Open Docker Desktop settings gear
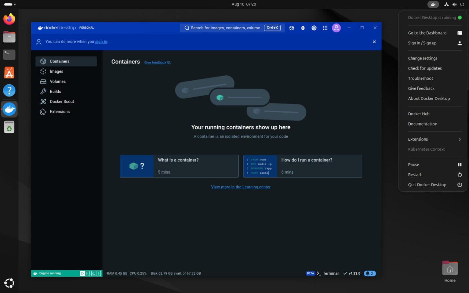This screenshot has width=469, height=293. (x=314, y=28)
